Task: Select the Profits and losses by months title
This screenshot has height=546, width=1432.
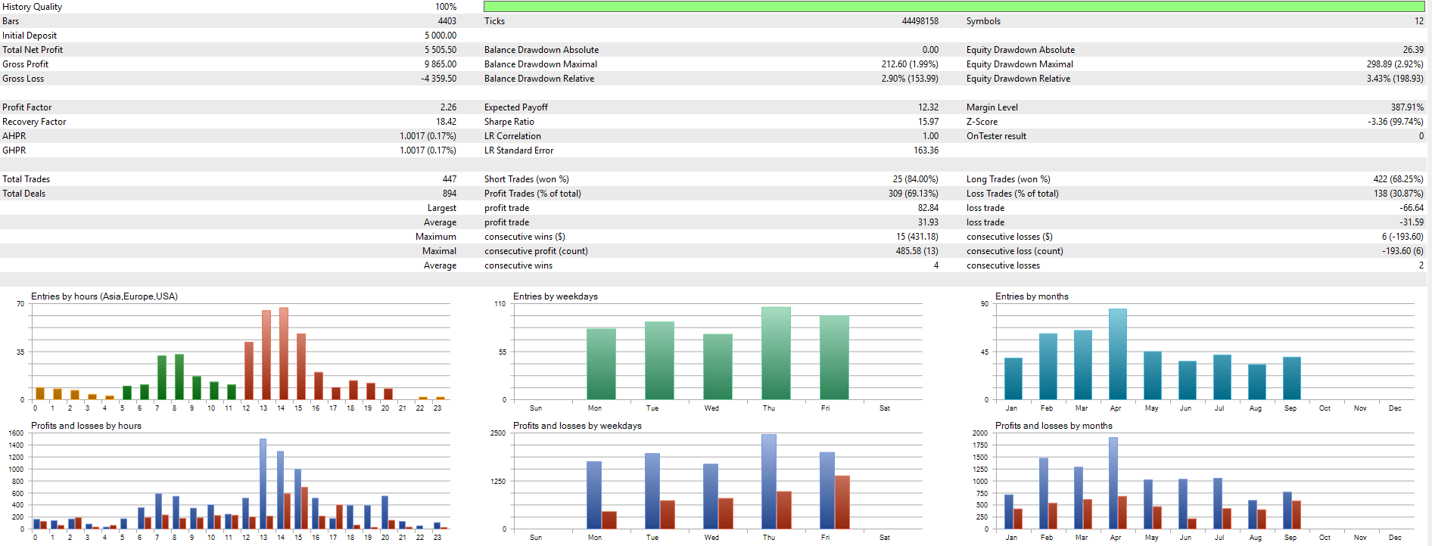Action: pos(1053,426)
